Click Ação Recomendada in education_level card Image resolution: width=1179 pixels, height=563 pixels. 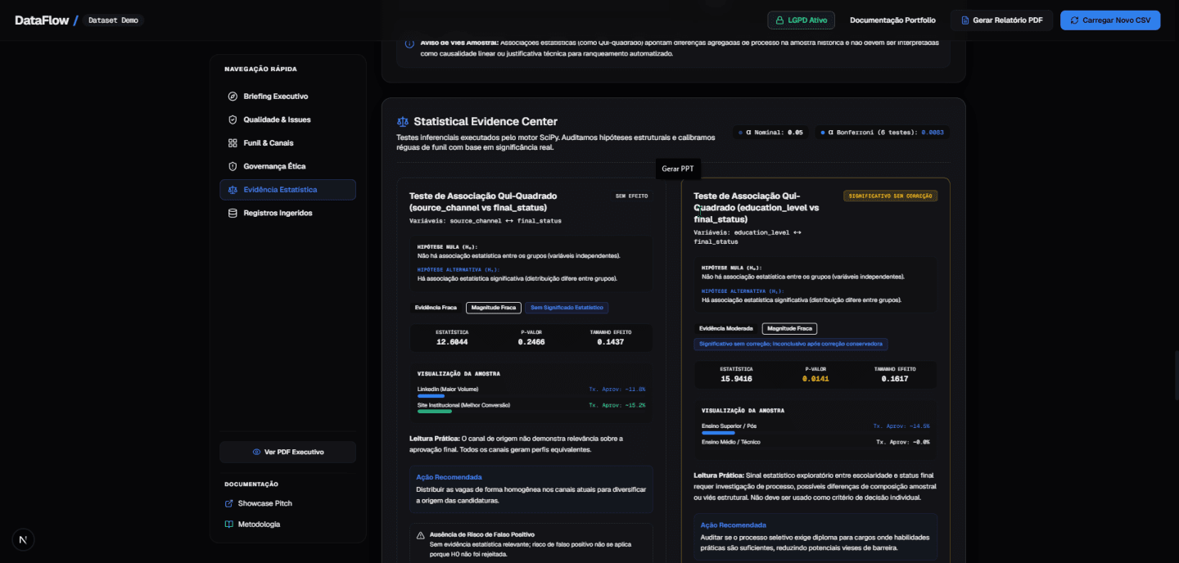tap(734, 525)
